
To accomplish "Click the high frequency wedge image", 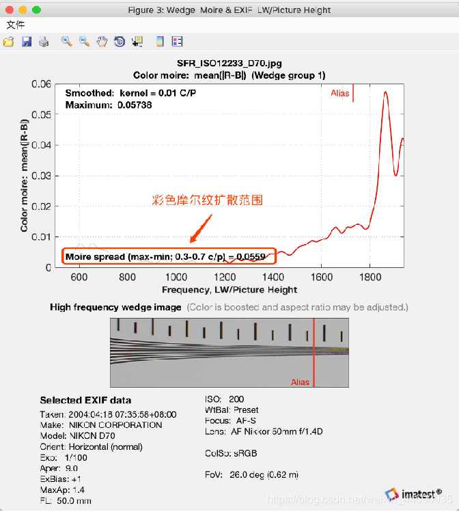I will pos(229,353).
